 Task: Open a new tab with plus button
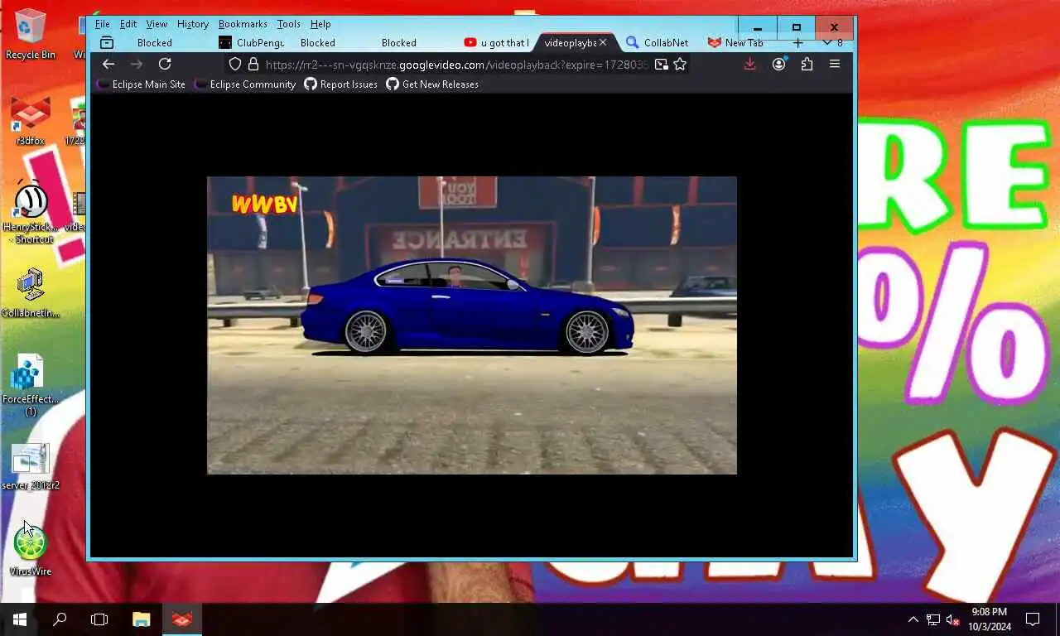click(798, 43)
